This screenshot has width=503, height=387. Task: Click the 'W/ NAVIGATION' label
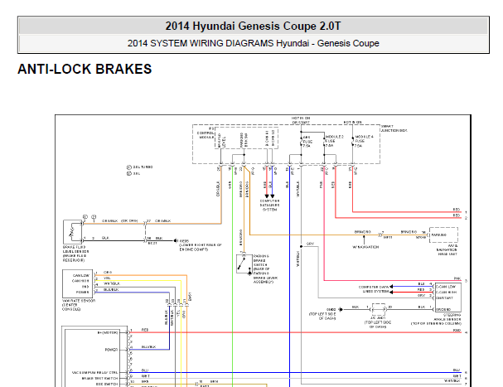point(365,247)
